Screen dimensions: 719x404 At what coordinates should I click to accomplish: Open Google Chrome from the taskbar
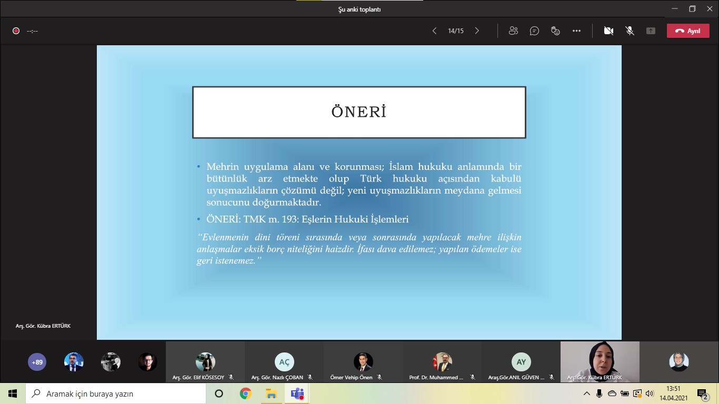click(x=245, y=393)
